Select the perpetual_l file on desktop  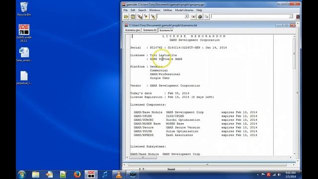[24, 78]
